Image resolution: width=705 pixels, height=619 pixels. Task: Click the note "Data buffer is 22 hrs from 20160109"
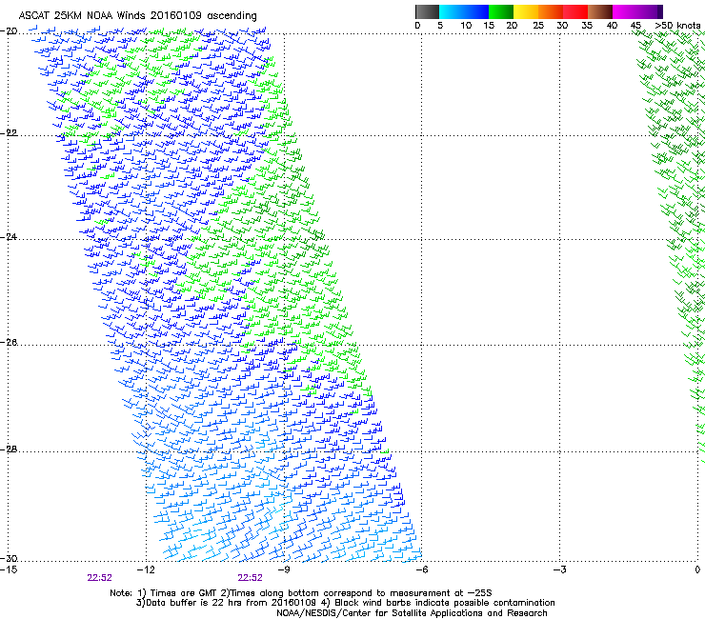pyautogui.click(x=231, y=603)
